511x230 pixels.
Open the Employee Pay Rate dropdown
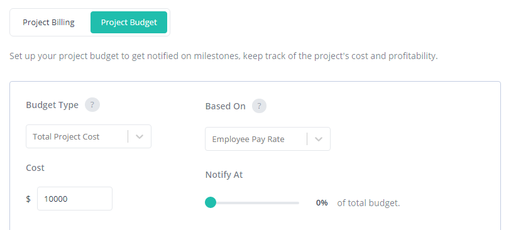point(268,139)
